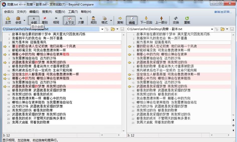237x142 pixels.
Task: Open the 工具(T) menu
Action: click(73, 12)
